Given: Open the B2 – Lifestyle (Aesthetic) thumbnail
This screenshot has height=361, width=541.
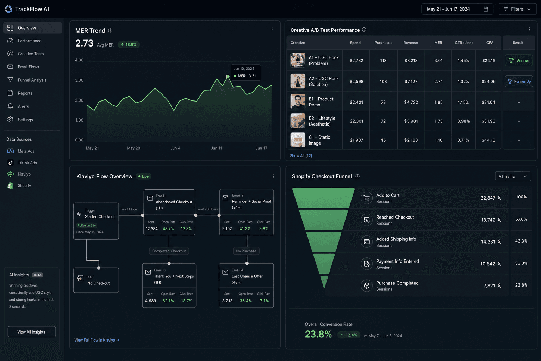Looking at the screenshot, I should 298,121.
